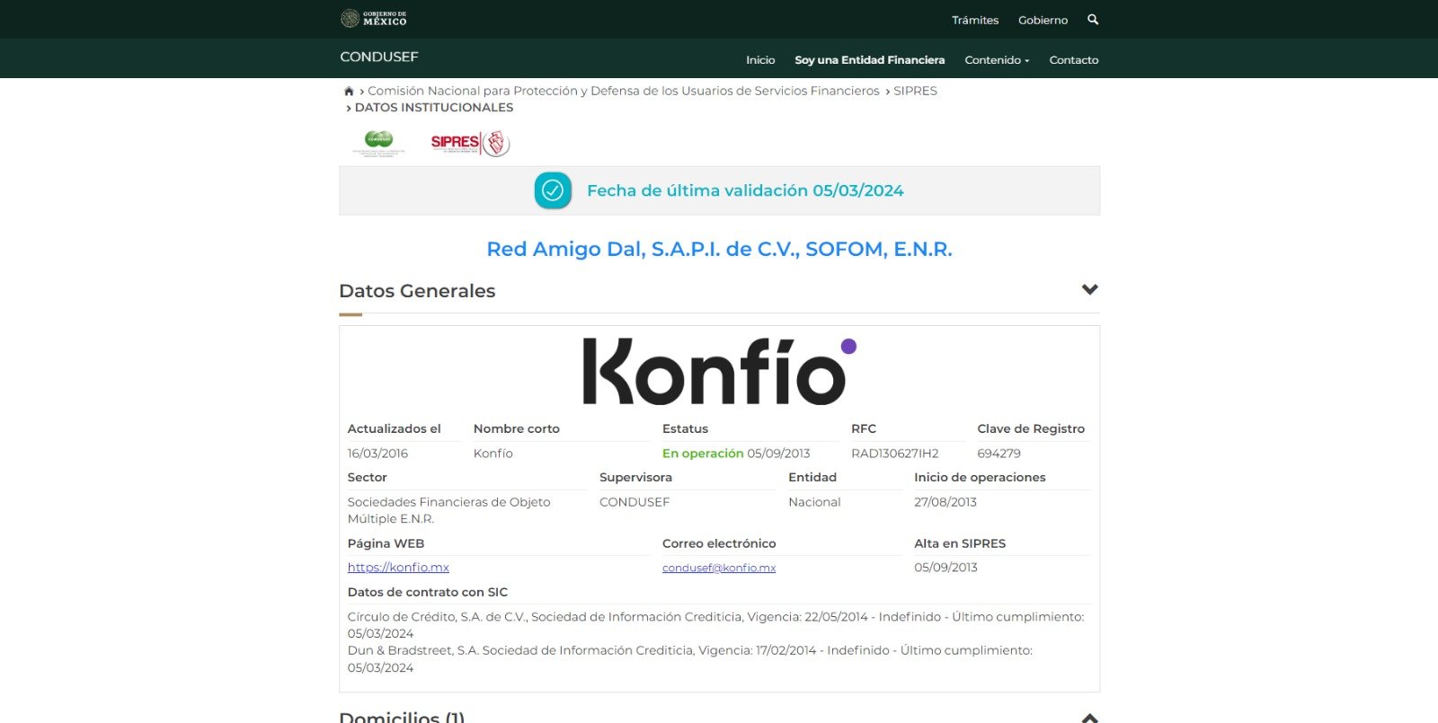Open Trámites in the top bar
This screenshot has height=723, width=1438.
pos(975,20)
